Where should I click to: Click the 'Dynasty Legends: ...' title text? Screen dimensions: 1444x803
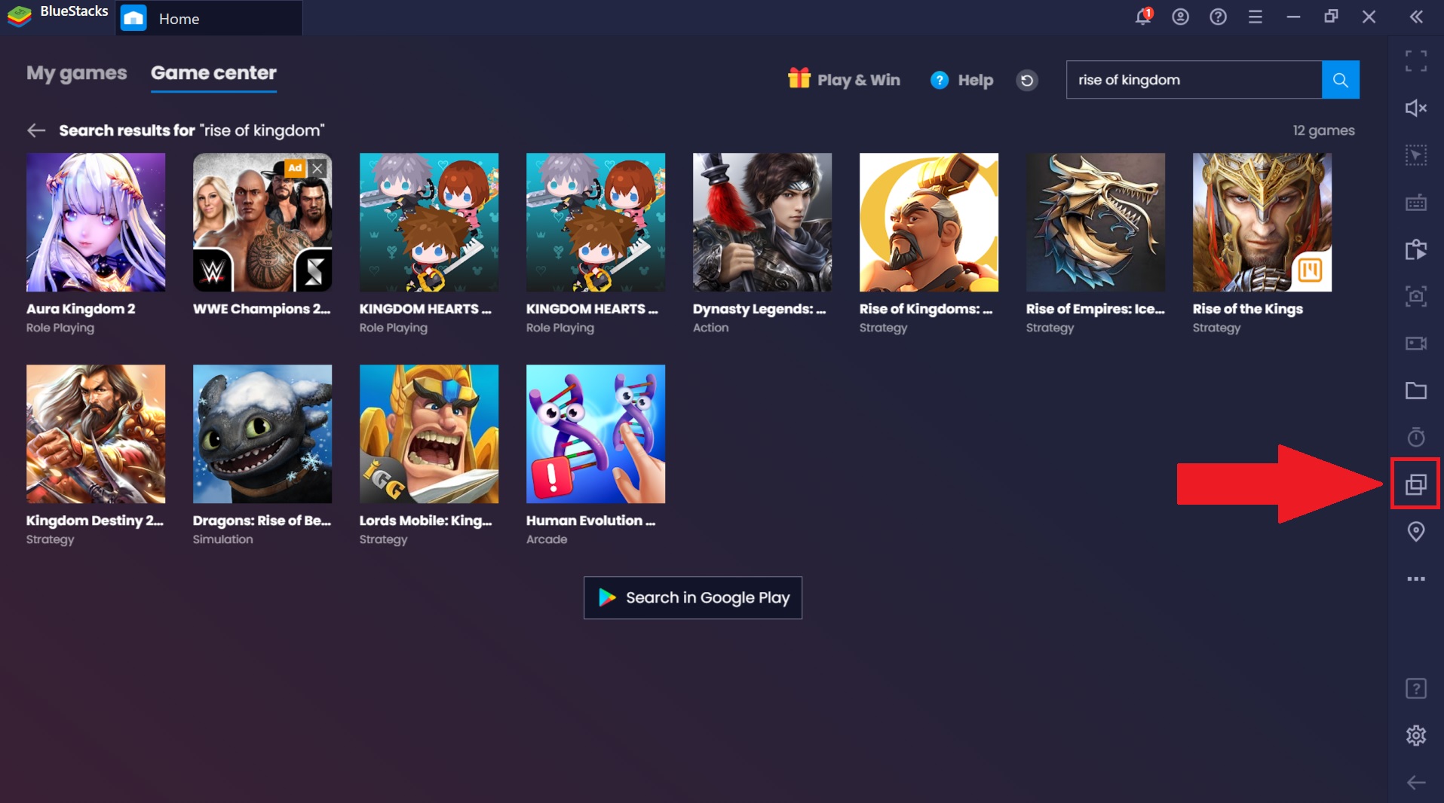pyautogui.click(x=759, y=309)
